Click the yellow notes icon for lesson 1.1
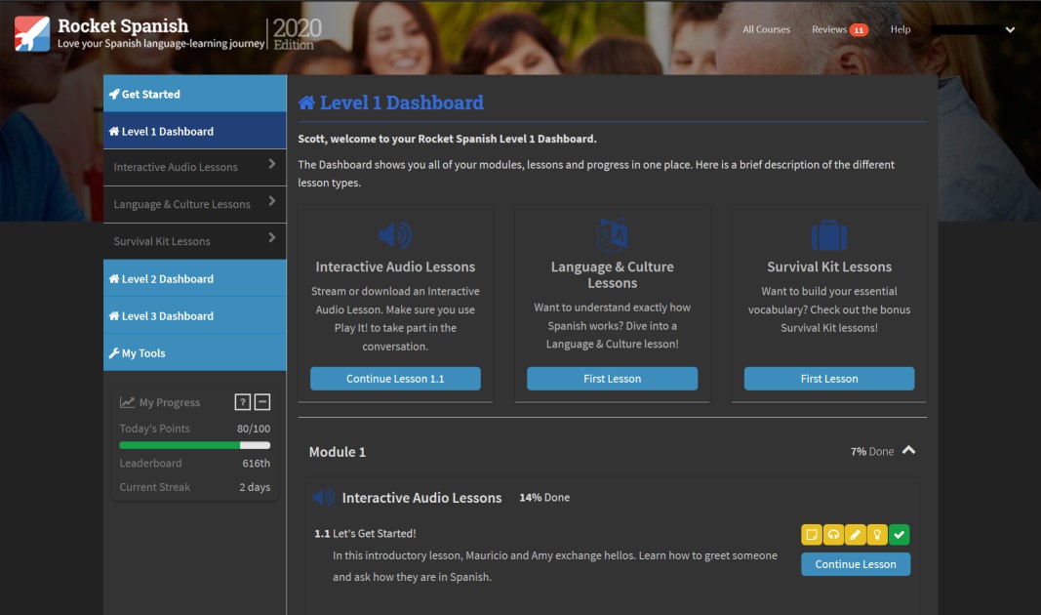1041x615 pixels. 812,535
